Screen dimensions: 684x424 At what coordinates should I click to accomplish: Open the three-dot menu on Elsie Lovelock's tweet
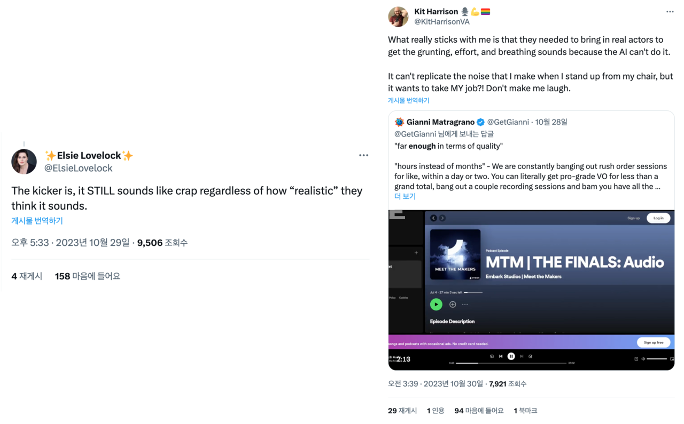[363, 155]
